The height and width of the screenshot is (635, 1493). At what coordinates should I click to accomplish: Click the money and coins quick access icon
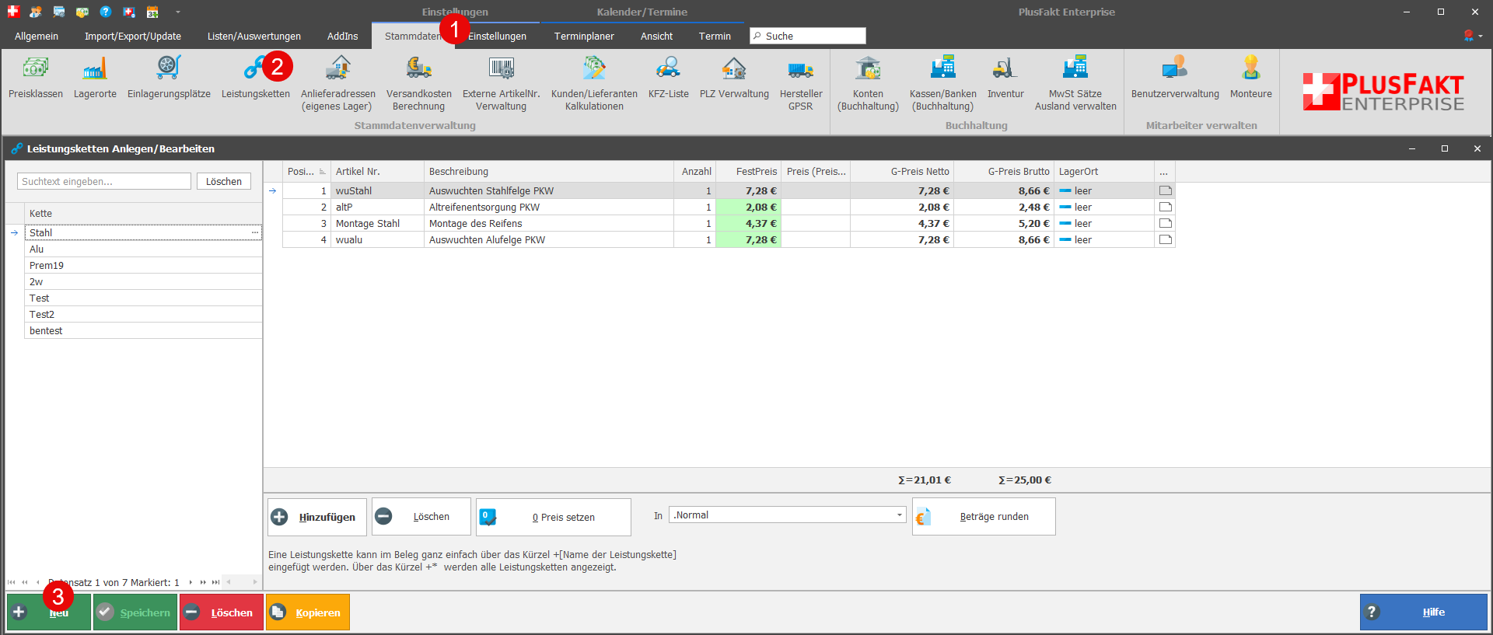(x=82, y=12)
